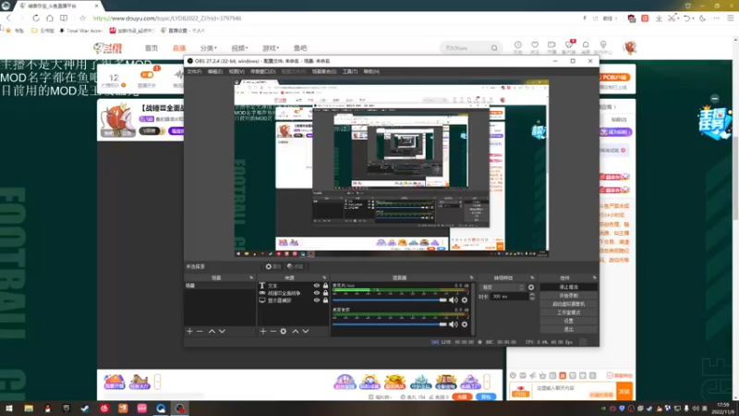
Task: Toggle lock on game capture source
Action: click(x=325, y=293)
